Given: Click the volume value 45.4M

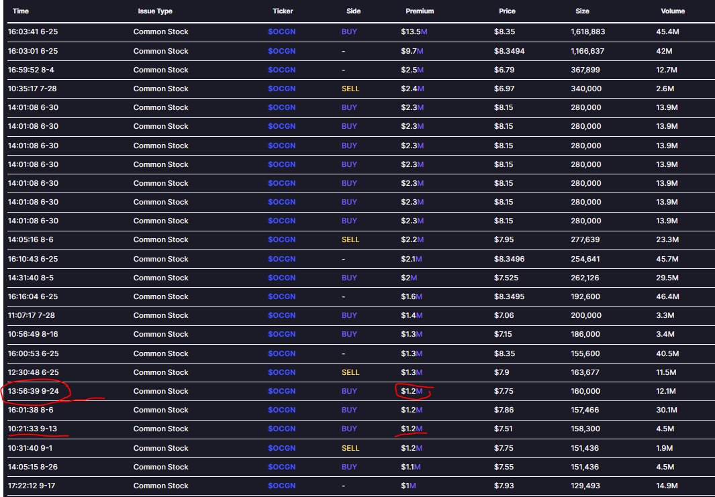Looking at the screenshot, I should (667, 32).
